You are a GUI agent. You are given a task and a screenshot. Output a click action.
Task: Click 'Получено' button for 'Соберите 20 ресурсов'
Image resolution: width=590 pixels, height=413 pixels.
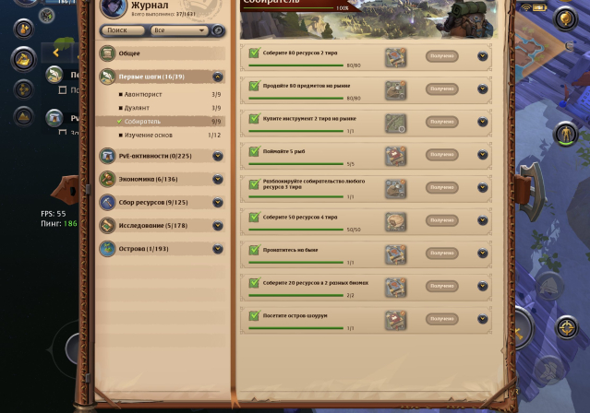pos(442,286)
